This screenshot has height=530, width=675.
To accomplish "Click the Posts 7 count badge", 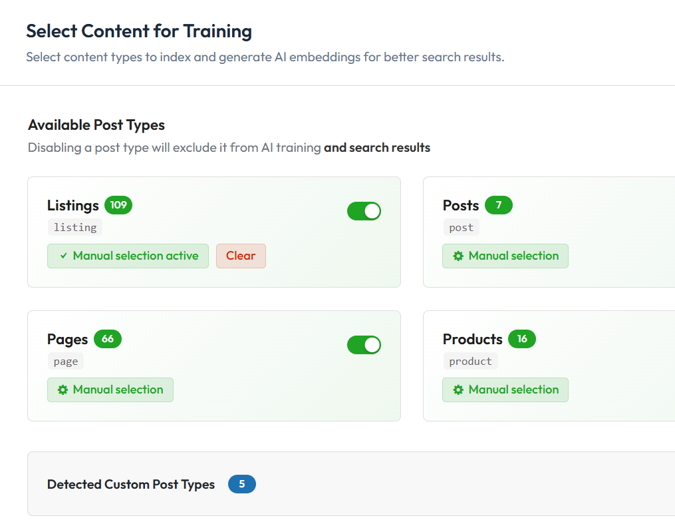I will click(x=498, y=205).
